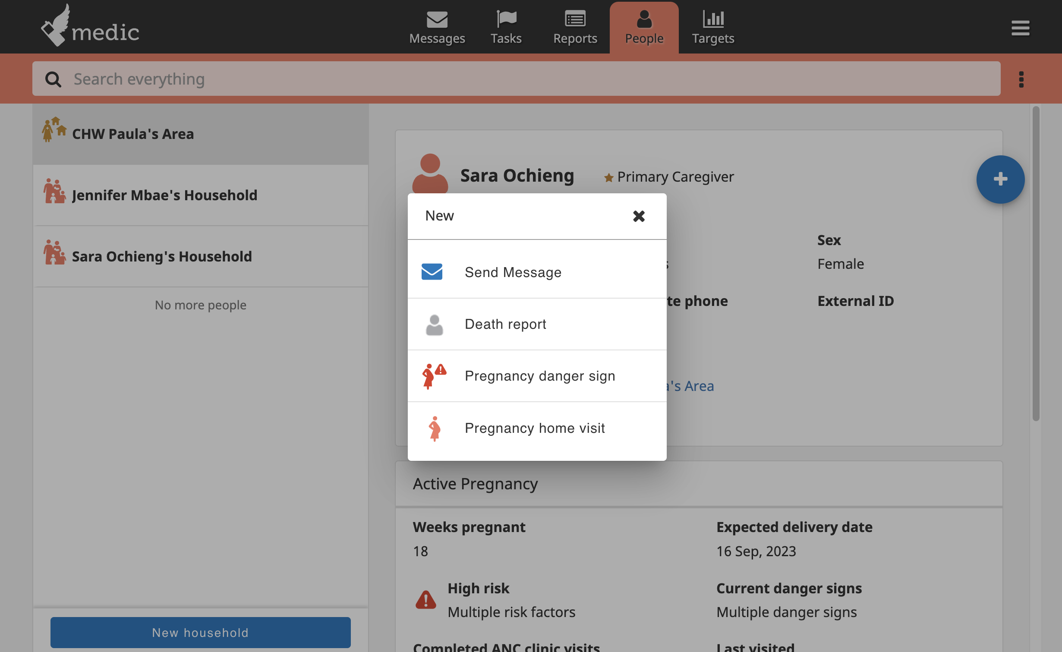Close the New dialog
The height and width of the screenshot is (652, 1062).
[x=639, y=216]
